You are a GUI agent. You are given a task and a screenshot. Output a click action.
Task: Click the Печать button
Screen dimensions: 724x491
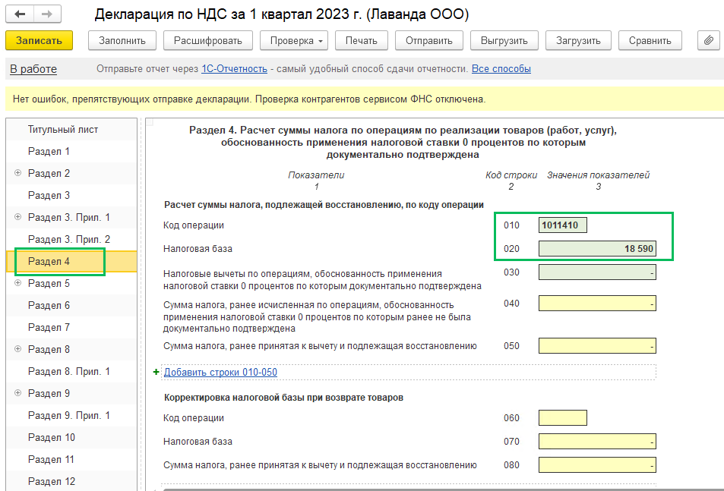[362, 40]
